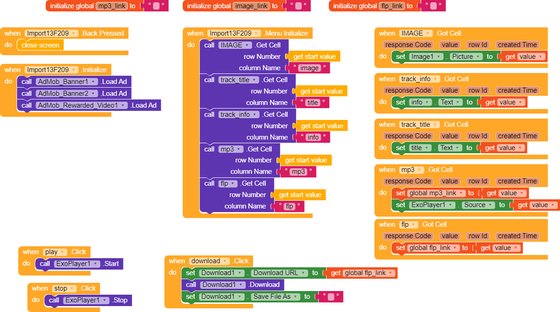560x312 pixels.
Task: Click the image_link variable name field
Action: click(250, 6)
